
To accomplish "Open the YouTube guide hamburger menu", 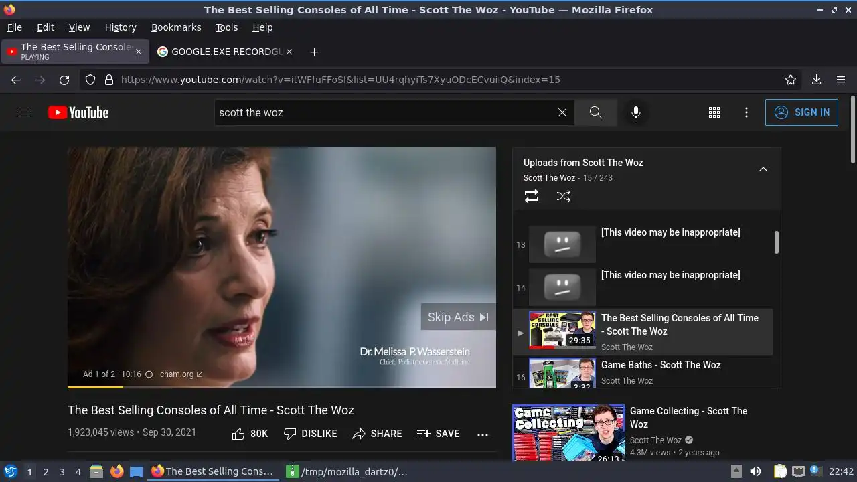I will click(24, 112).
